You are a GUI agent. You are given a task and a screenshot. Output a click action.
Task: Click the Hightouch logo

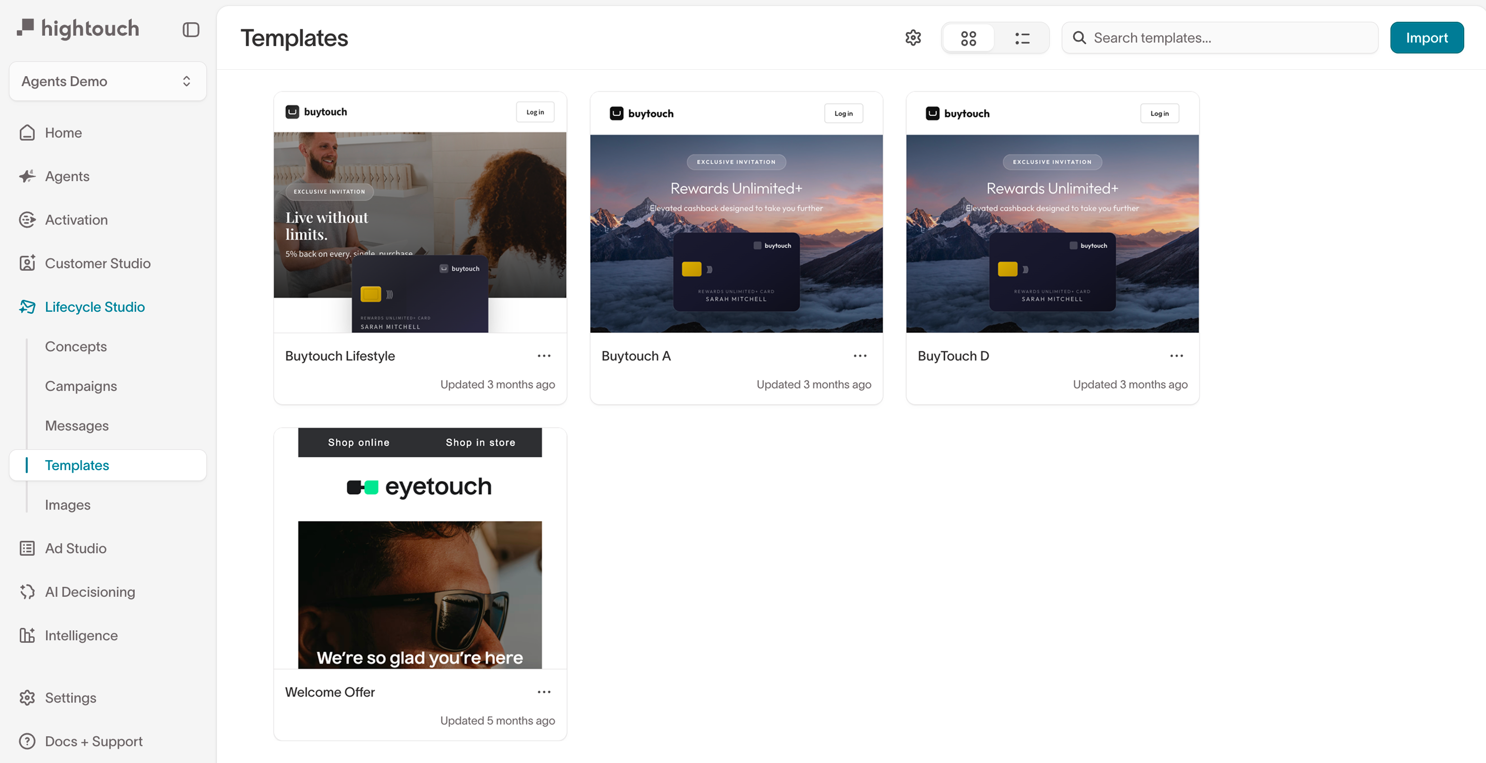pos(78,28)
